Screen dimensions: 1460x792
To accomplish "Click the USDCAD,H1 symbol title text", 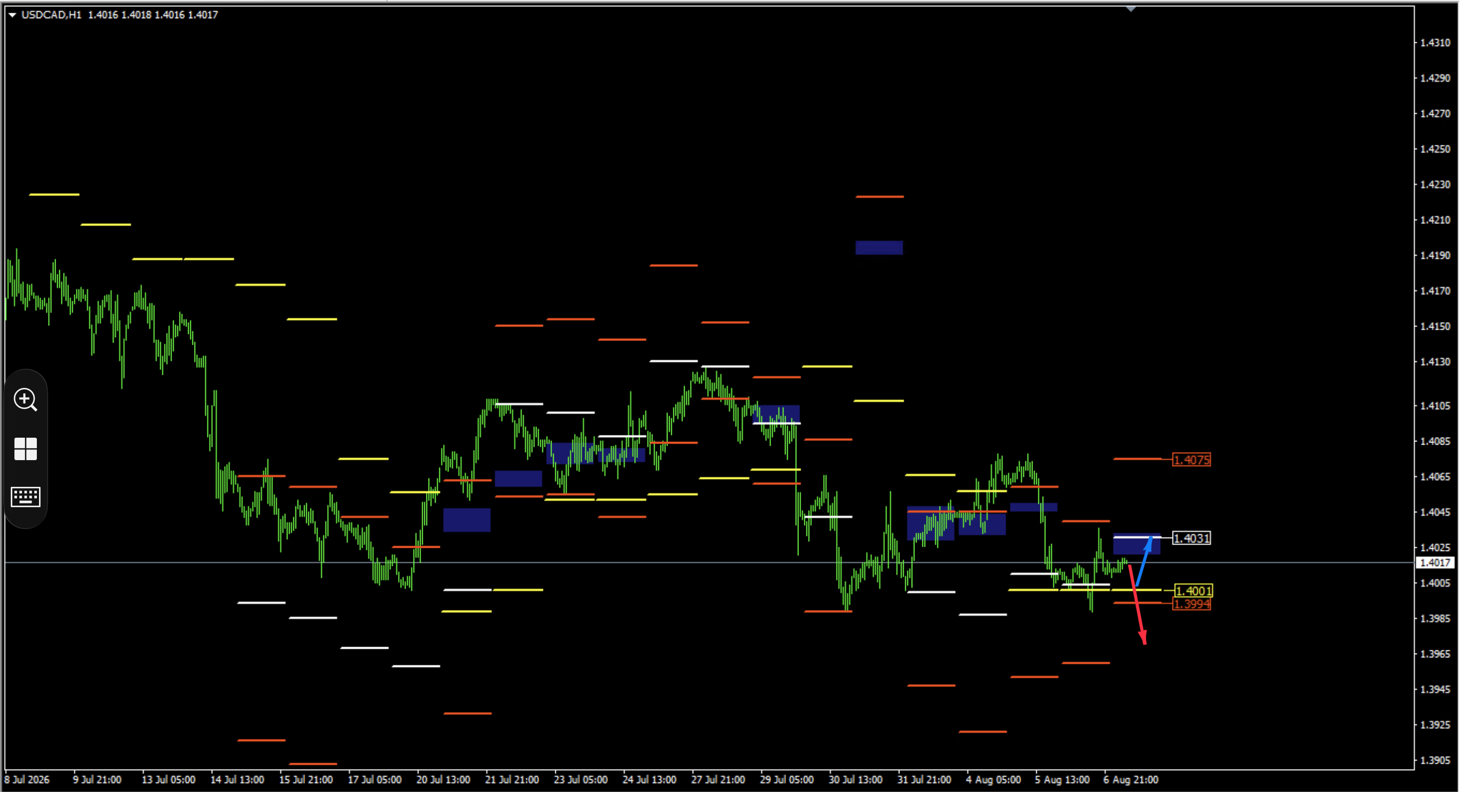I will [x=52, y=15].
